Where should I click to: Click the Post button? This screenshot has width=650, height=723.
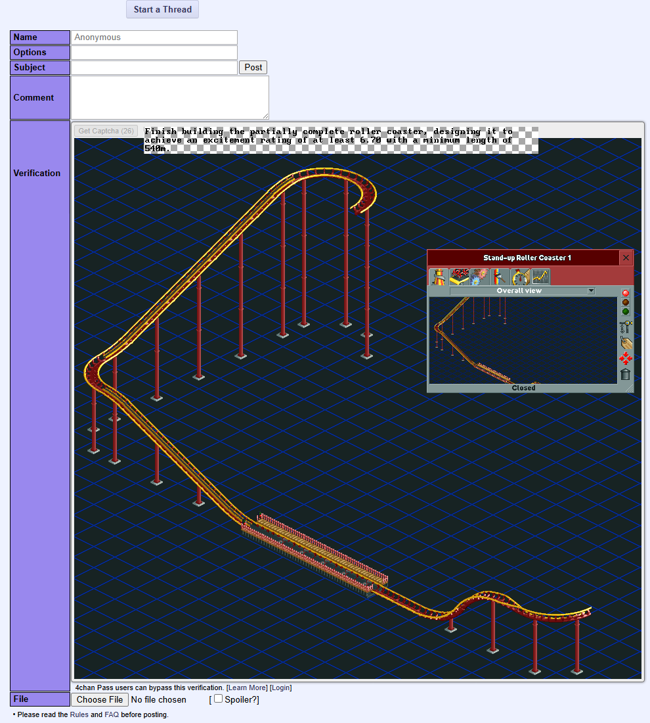[253, 67]
